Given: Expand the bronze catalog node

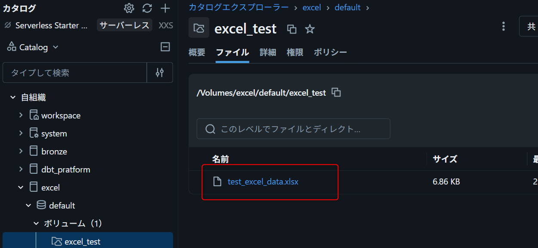Looking at the screenshot, I should click(x=21, y=151).
